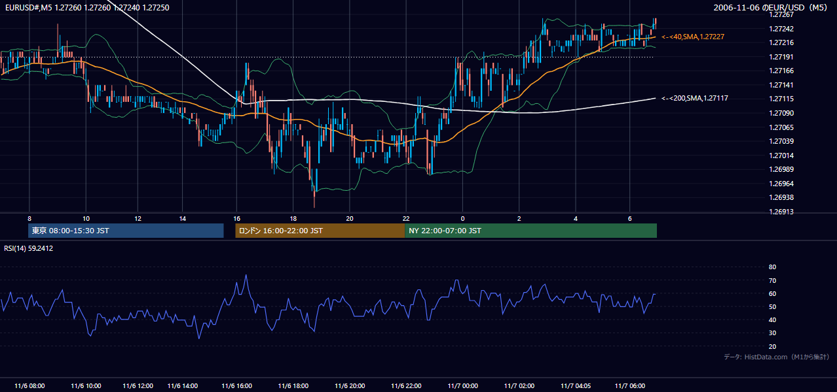The width and height of the screenshot is (837, 392).
Task: Click hour label 10 under price chart
Action: (x=86, y=218)
